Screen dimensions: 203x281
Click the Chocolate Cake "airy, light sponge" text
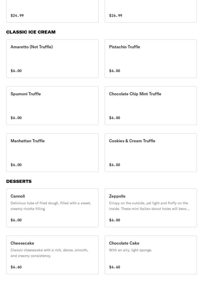131,250
